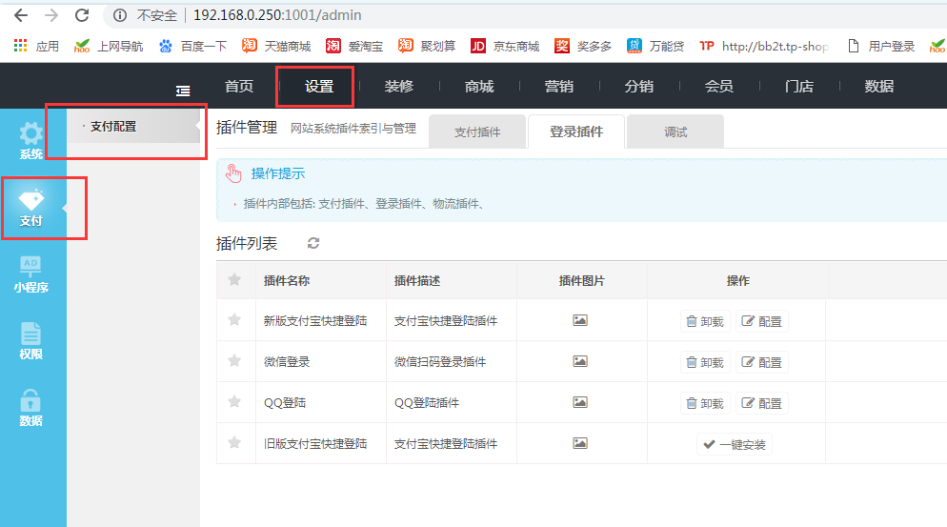The height and width of the screenshot is (527, 947).
Task: Uninstall QQ登陆 plugin via 卸载
Action: [705, 403]
